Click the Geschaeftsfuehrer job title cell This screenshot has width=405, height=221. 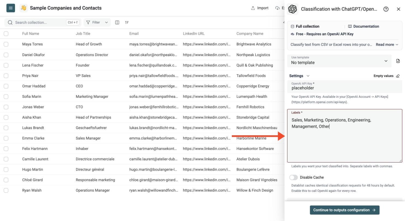pyautogui.click(x=91, y=128)
